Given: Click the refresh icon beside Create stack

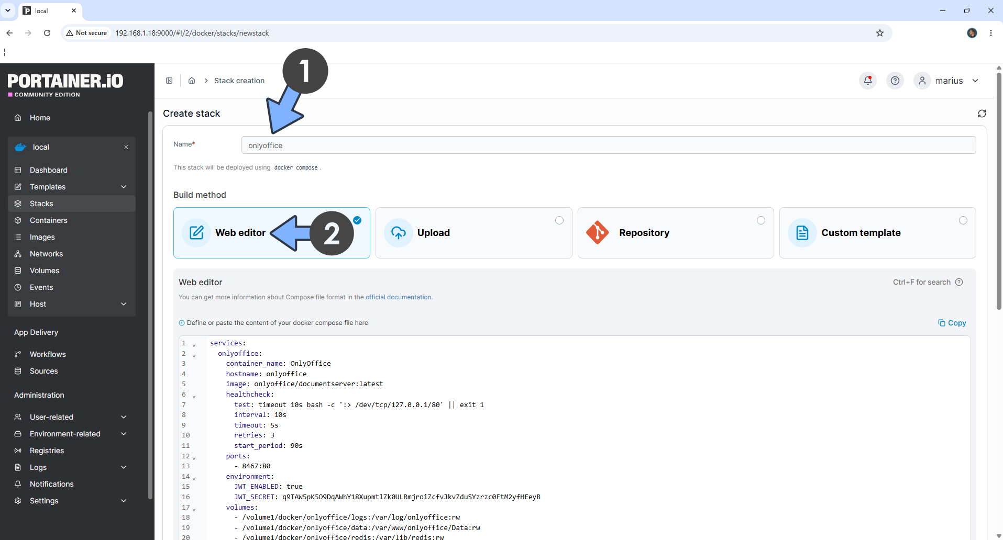Looking at the screenshot, I should (x=982, y=114).
